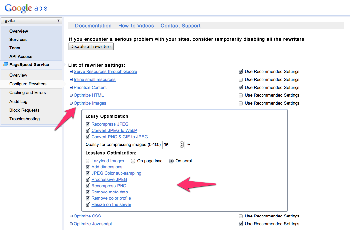Open the igvita project dropdown
Screen dimensions: 350x230
coord(31,21)
